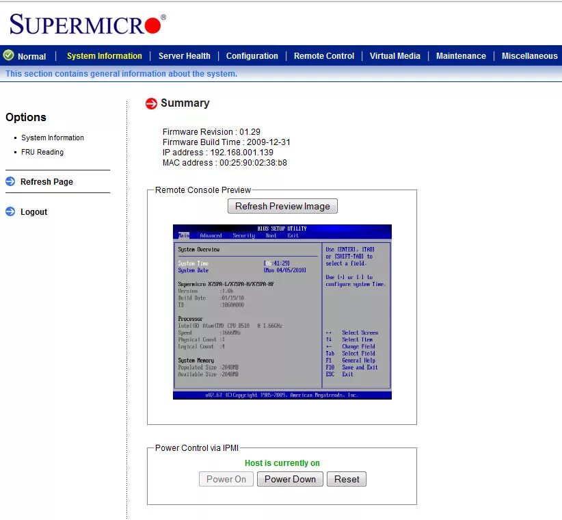Open the System Information menu
The width and height of the screenshot is (562, 520).
[105, 56]
